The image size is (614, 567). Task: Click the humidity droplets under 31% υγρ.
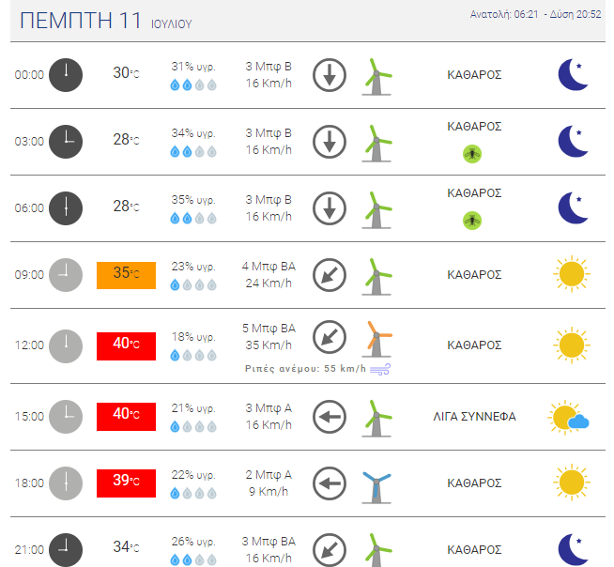[193, 84]
